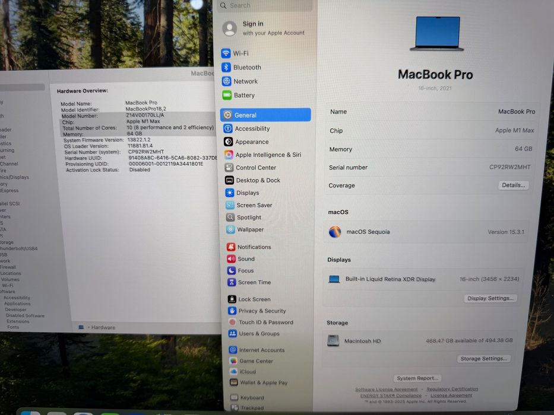The image size is (554, 415).
Task: Select Volumes in System Report sidebar
Action: click(x=10, y=279)
